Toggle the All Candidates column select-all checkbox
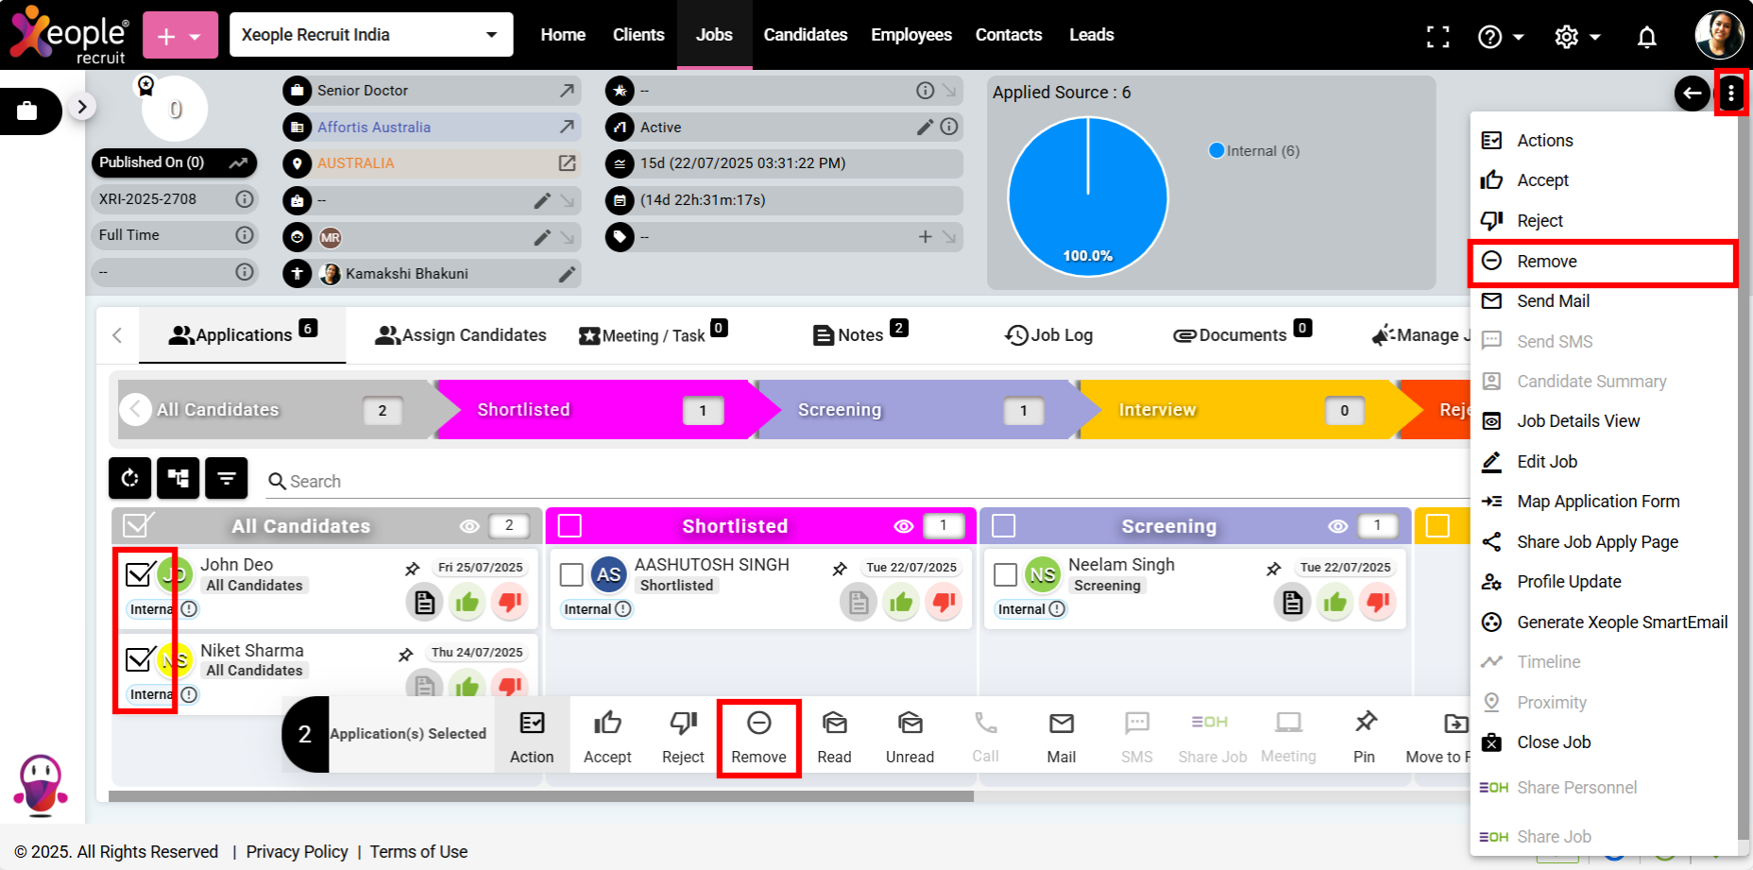The height and width of the screenshot is (870, 1753). (x=137, y=525)
